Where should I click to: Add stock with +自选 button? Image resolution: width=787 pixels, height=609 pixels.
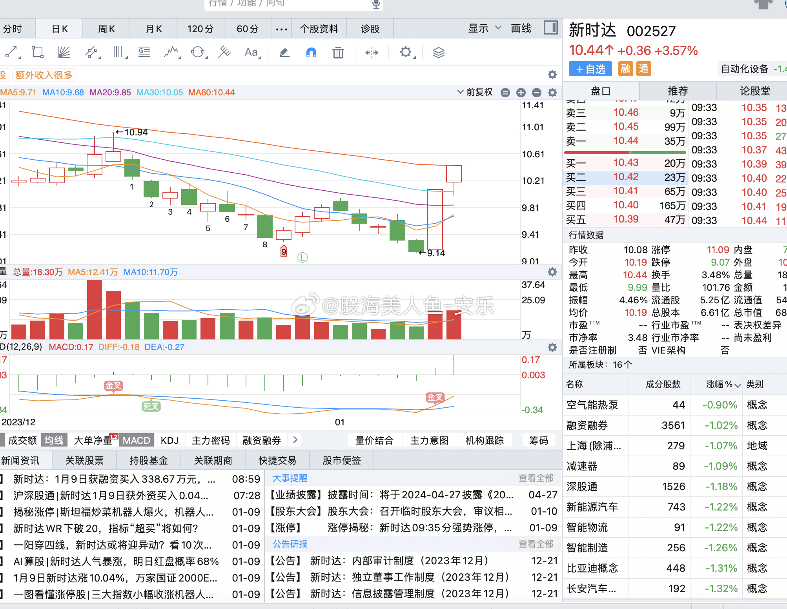[x=590, y=69]
